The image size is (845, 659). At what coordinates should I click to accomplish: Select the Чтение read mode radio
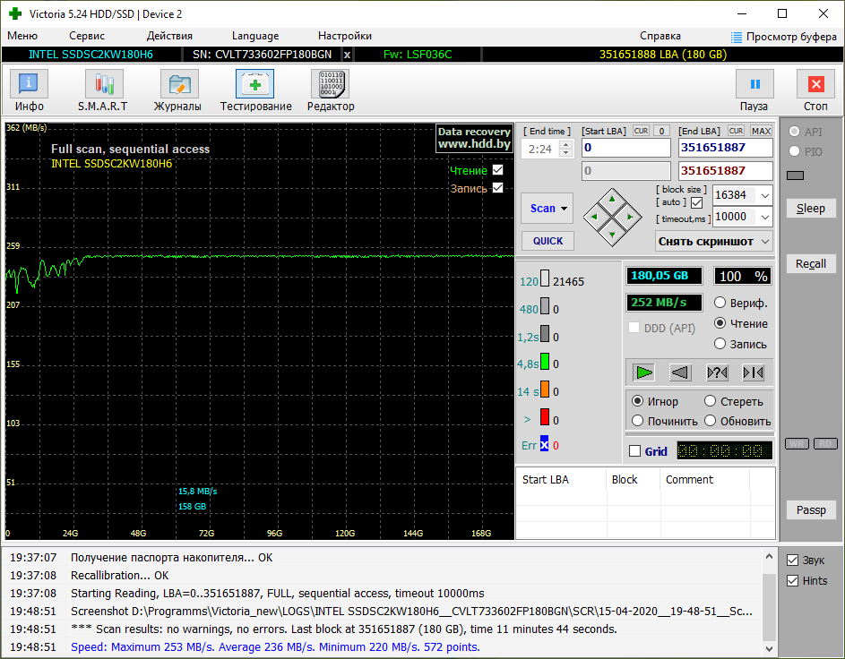point(720,323)
